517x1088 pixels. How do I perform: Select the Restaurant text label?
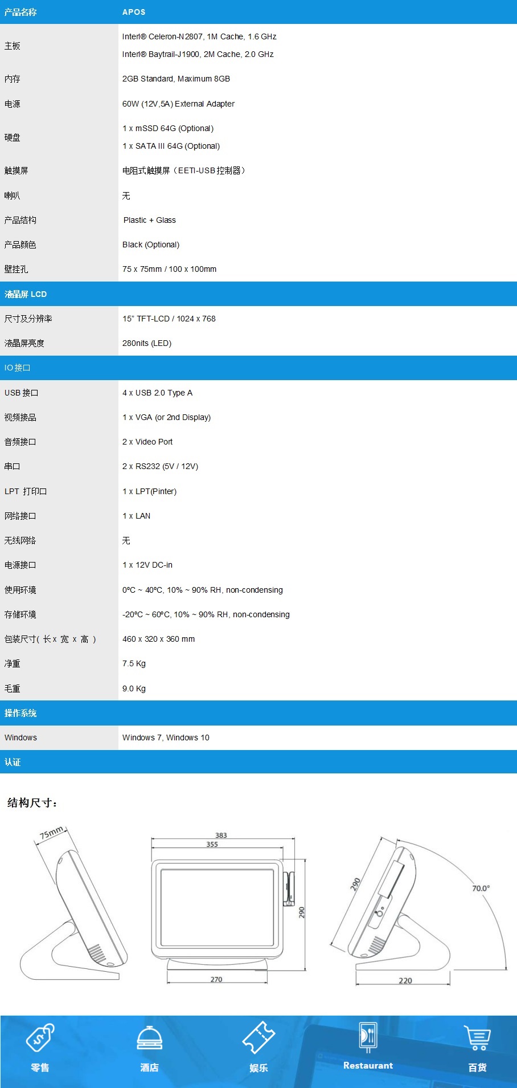point(368,1065)
